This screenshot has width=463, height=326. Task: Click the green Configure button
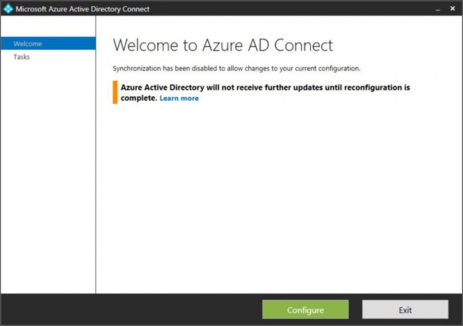point(306,309)
